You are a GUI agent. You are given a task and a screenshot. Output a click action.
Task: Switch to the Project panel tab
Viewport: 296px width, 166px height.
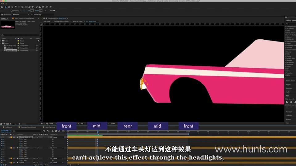(x=3, y=18)
